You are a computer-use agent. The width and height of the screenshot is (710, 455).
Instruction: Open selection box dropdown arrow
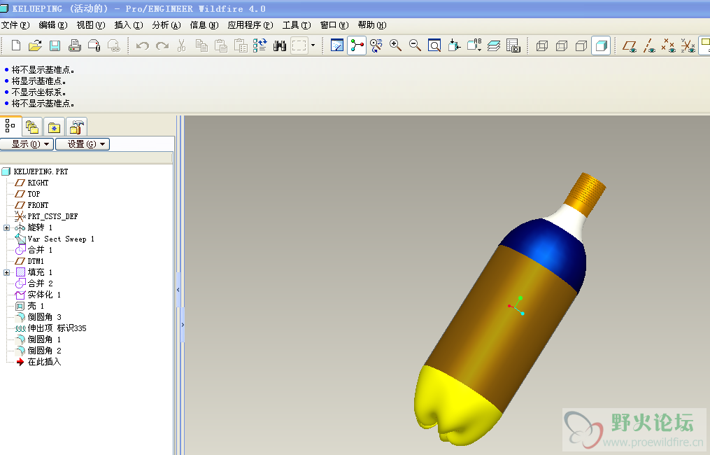point(313,45)
